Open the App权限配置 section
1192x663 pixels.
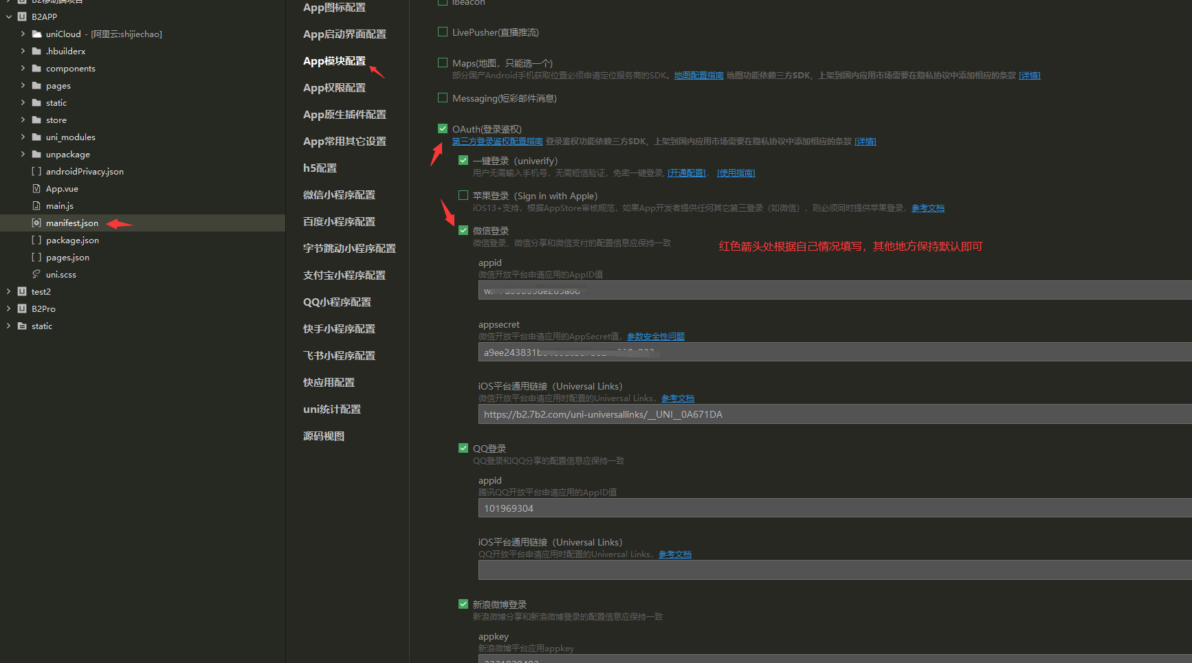coord(334,88)
